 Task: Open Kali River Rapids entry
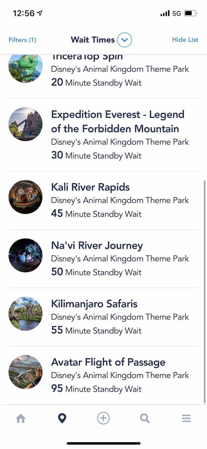[x=103, y=200]
